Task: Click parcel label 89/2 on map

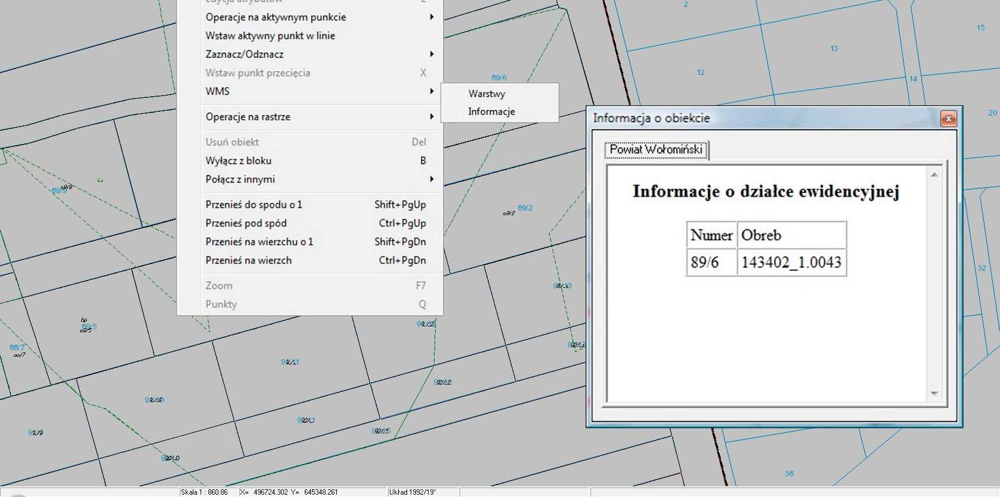Action: coord(525,208)
